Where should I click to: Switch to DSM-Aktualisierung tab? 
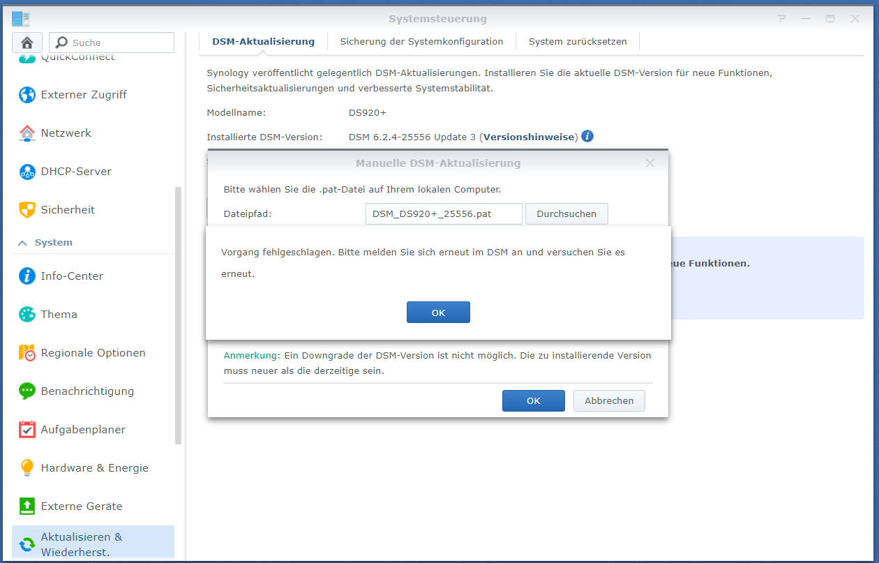click(x=263, y=42)
